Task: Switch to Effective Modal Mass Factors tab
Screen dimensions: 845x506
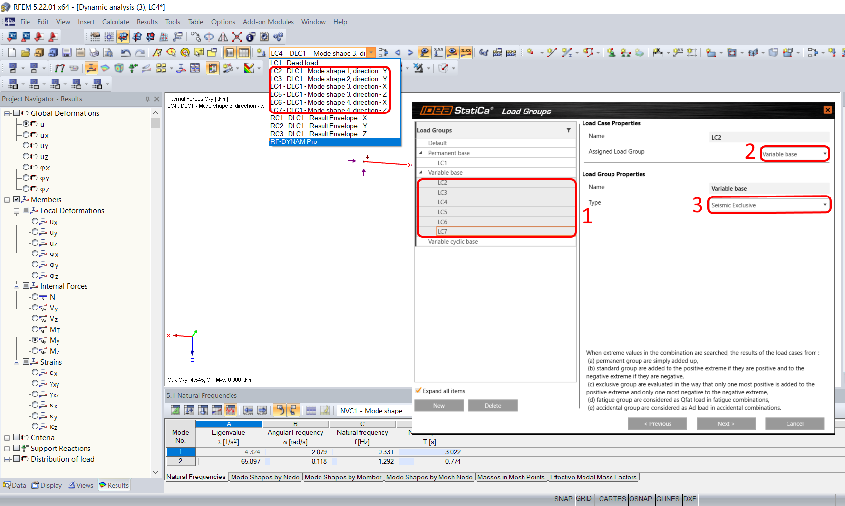Action: click(593, 477)
